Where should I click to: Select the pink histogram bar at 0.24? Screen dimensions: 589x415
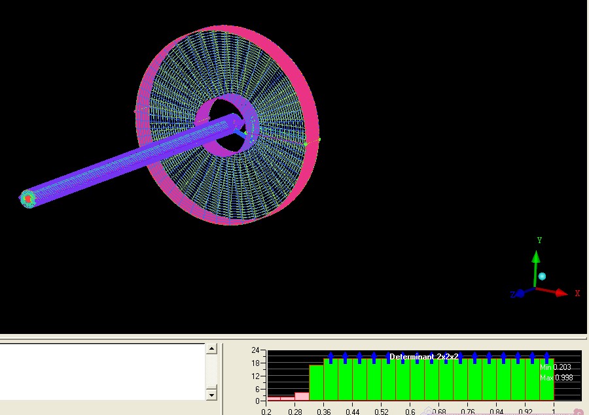[287, 398]
